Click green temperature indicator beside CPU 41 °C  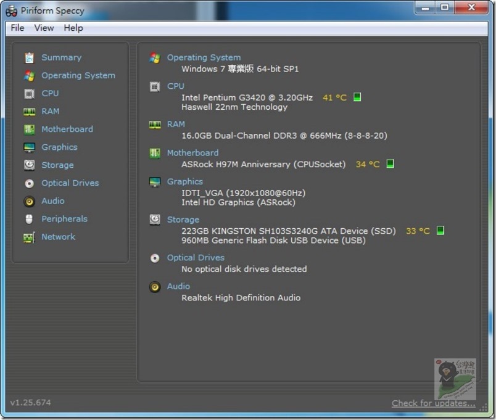point(357,97)
